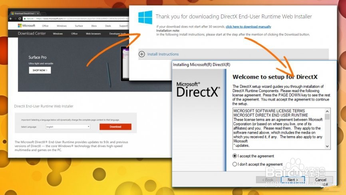Open a new browser tab

[x=44, y=14]
